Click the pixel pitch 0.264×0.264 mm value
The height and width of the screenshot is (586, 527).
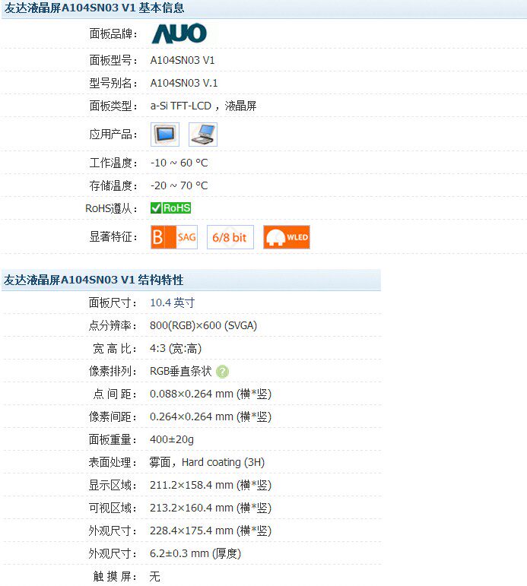point(211,417)
